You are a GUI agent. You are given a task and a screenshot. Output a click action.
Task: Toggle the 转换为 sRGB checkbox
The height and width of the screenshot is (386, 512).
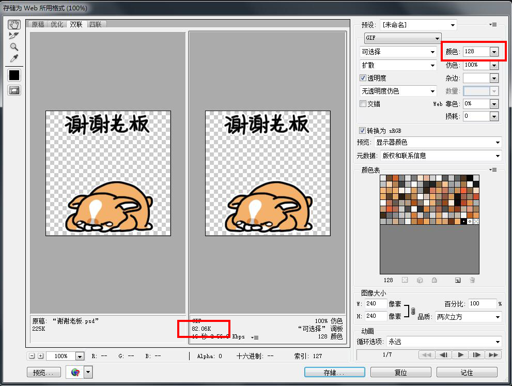(x=362, y=131)
